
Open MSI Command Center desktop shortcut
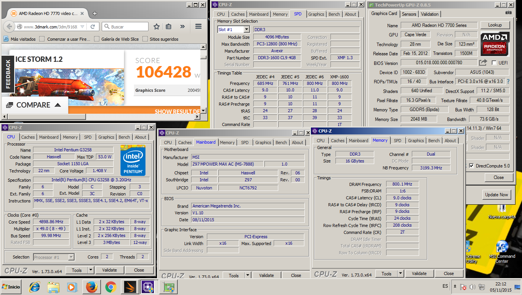point(502,252)
